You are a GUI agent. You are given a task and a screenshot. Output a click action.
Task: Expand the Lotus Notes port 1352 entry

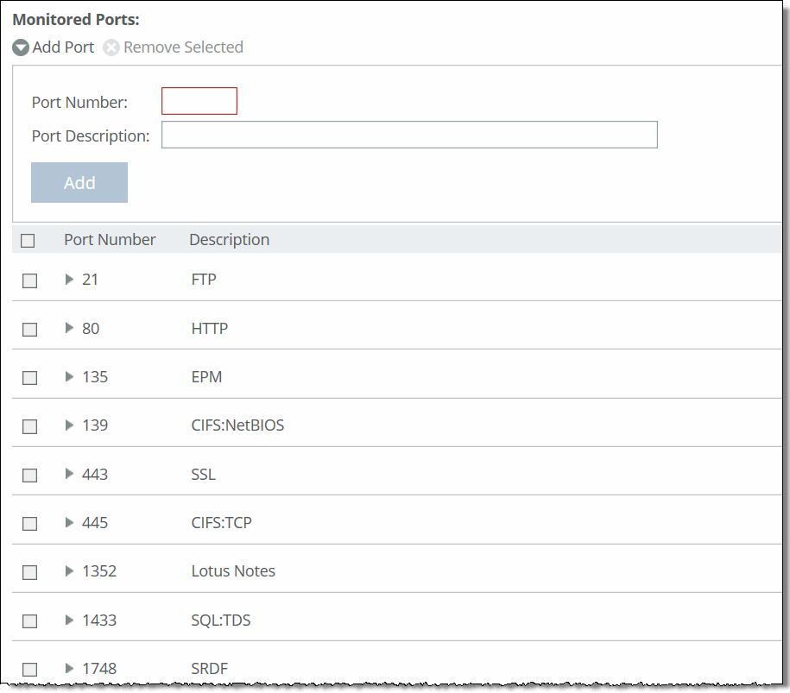click(x=68, y=571)
